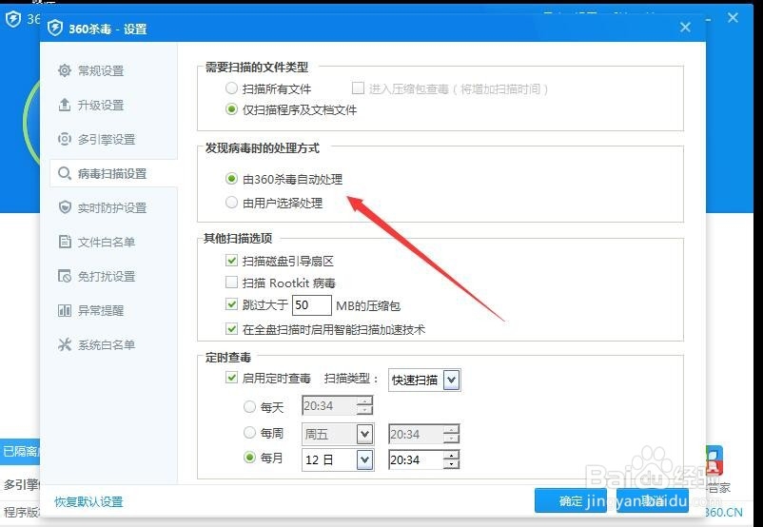Click the 取消 button
Screen dimensions: 763x527
[652, 500]
